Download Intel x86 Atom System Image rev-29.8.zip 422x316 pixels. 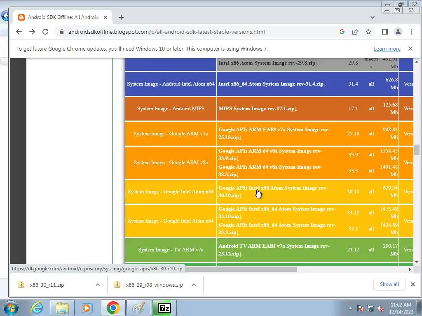pos(268,63)
